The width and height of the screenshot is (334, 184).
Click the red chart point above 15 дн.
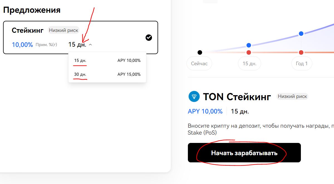click(x=249, y=52)
